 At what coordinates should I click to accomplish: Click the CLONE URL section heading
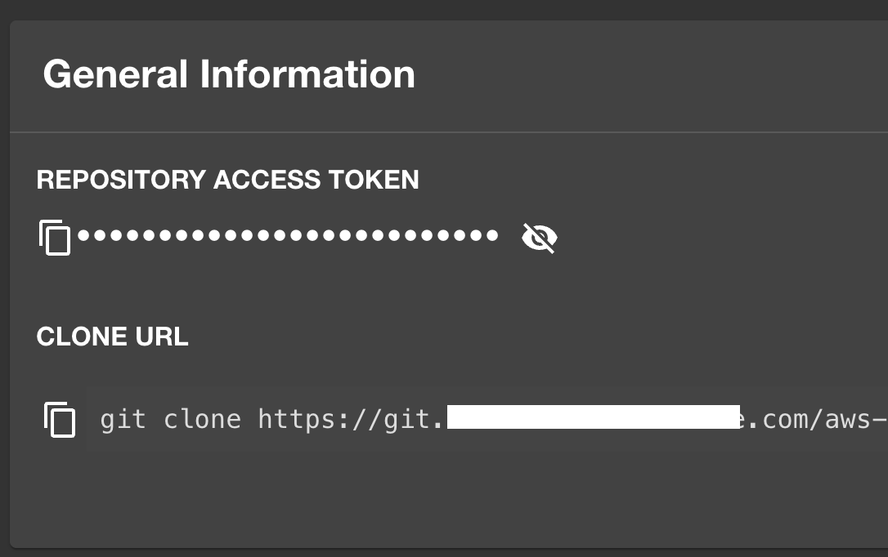click(x=112, y=336)
